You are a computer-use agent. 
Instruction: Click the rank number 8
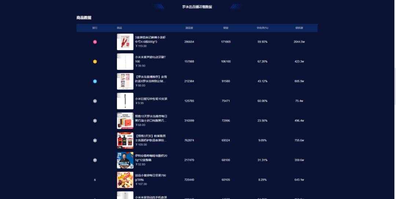95,180
